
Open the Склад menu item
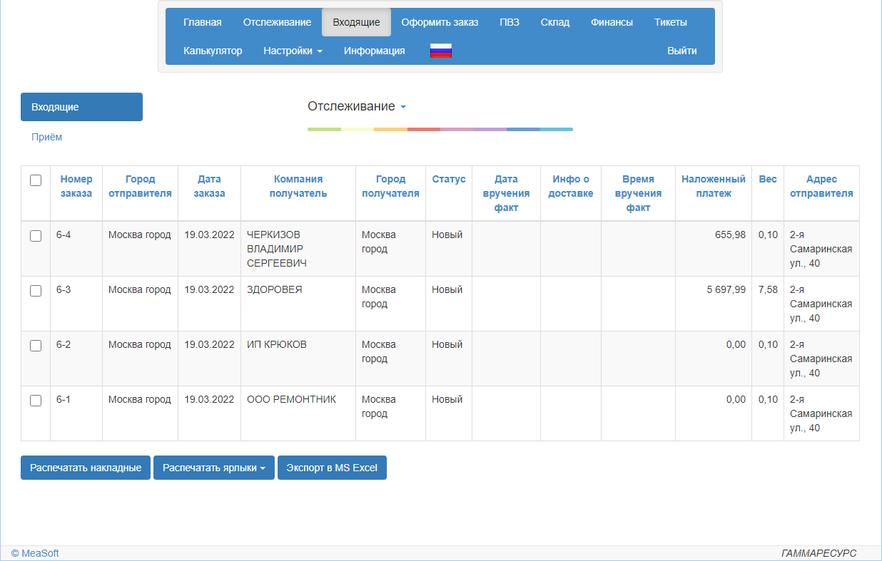[x=555, y=22]
